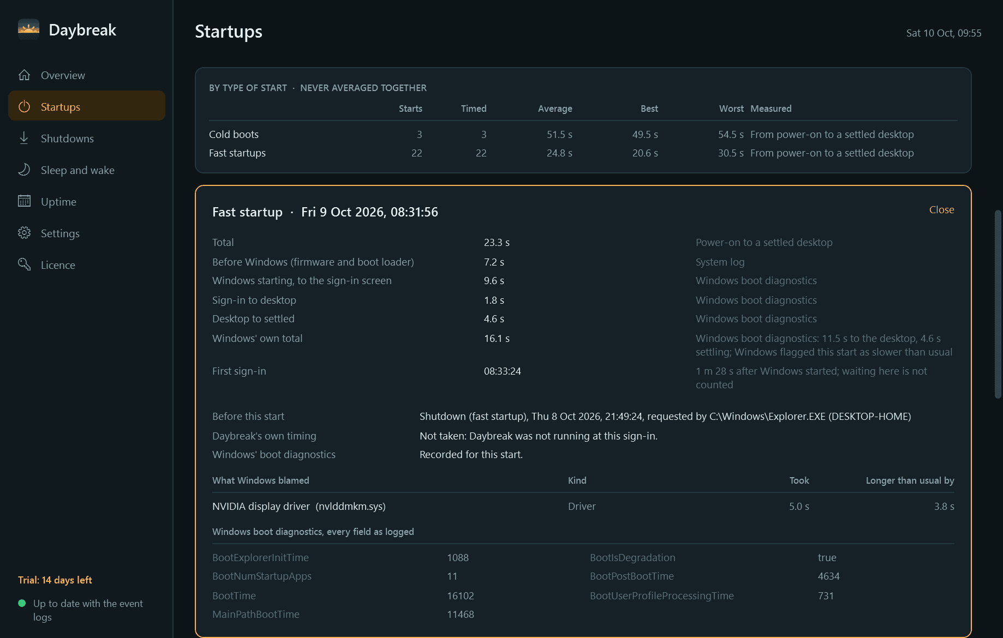This screenshot has width=1003, height=638.
Task: Switch to the Uptime page
Action: pyautogui.click(x=87, y=202)
